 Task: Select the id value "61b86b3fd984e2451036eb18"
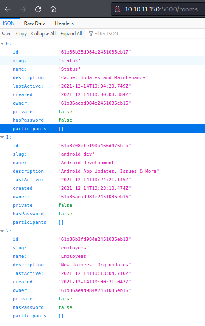tap(95, 239)
